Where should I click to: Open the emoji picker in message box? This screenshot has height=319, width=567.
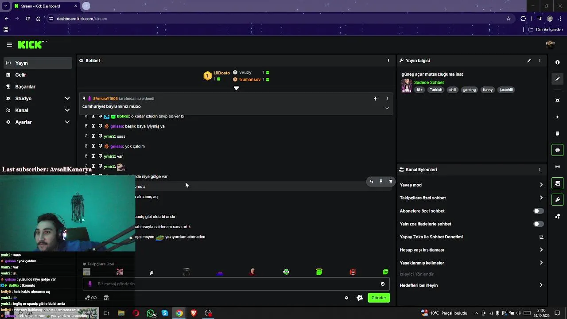click(x=383, y=284)
